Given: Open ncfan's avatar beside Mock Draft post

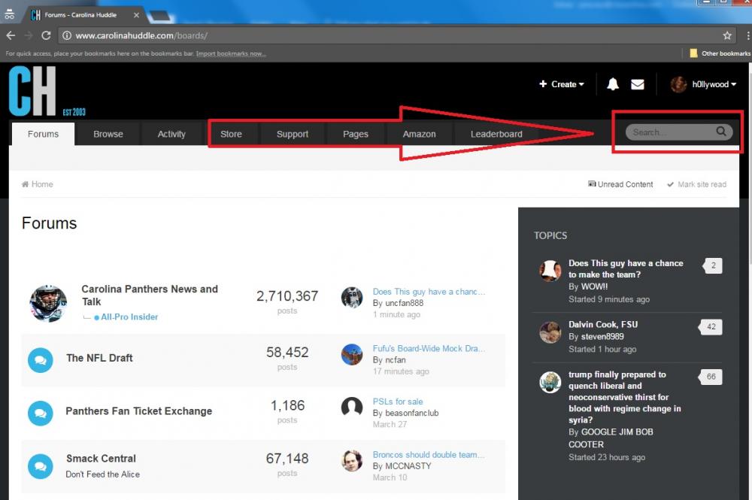Looking at the screenshot, I should (351, 354).
